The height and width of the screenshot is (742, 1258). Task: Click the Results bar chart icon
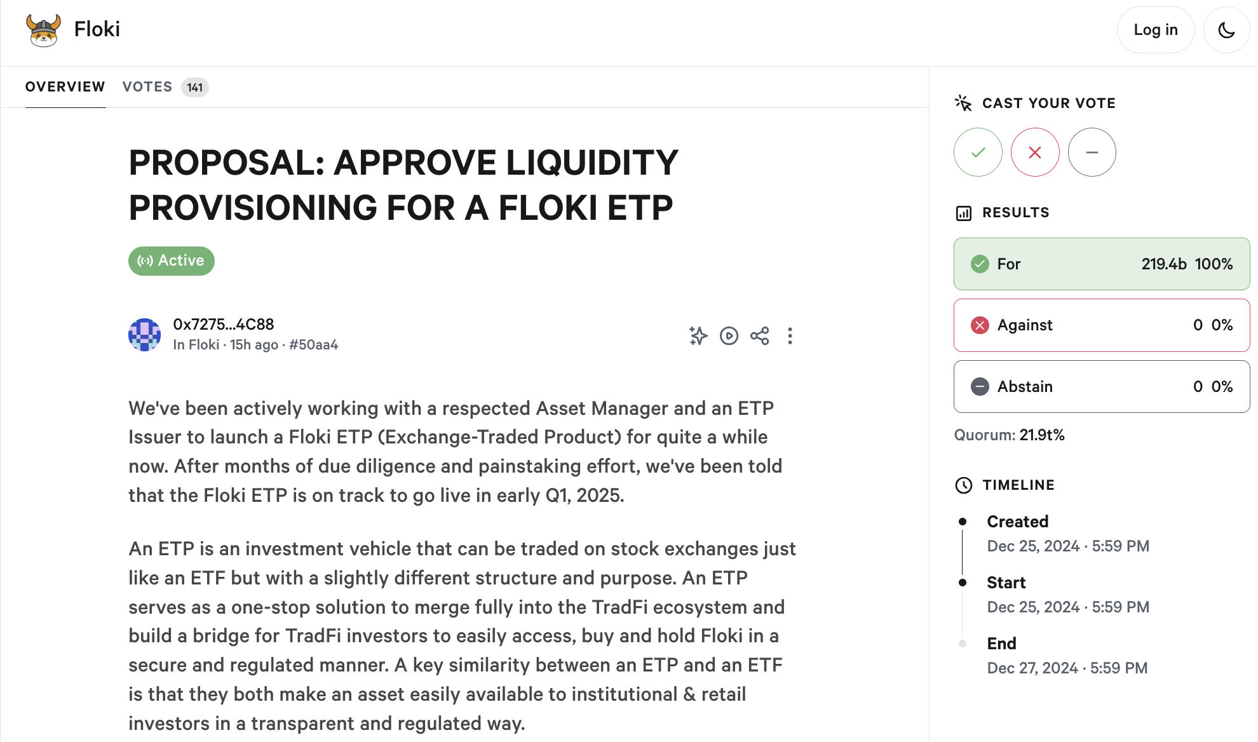(x=964, y=213)
